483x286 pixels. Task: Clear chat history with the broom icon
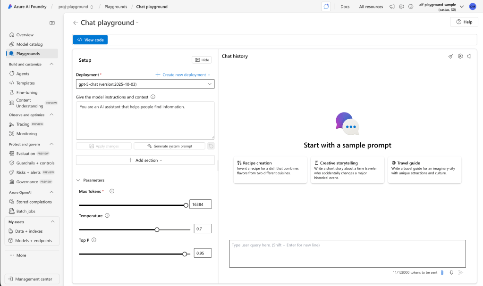pyautogui.click(x=450, y=56)
